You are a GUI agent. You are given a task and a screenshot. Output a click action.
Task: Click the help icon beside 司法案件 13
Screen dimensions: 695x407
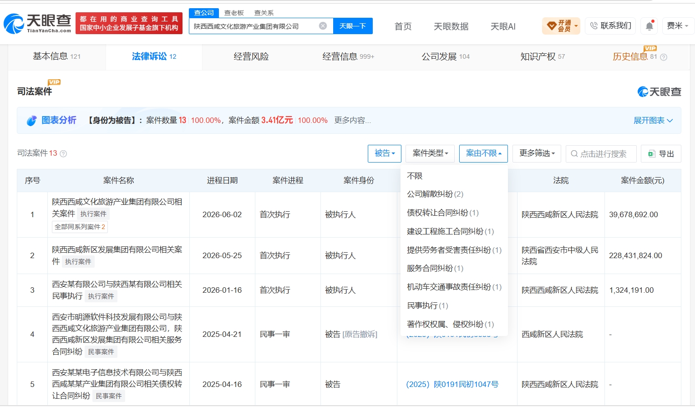[63, 153]
